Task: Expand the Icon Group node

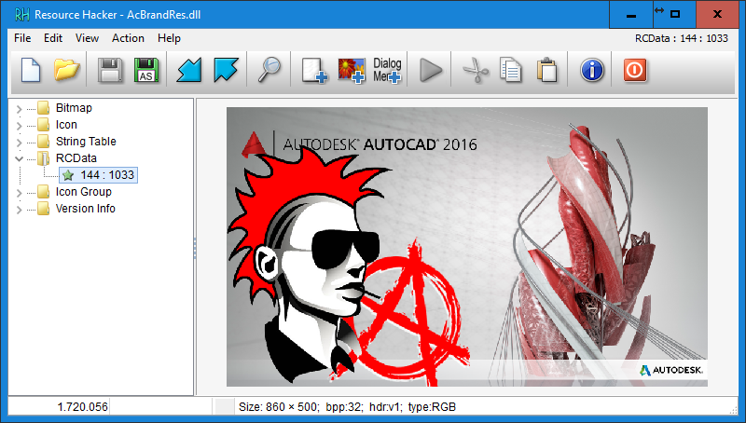Action: point(19,193)
